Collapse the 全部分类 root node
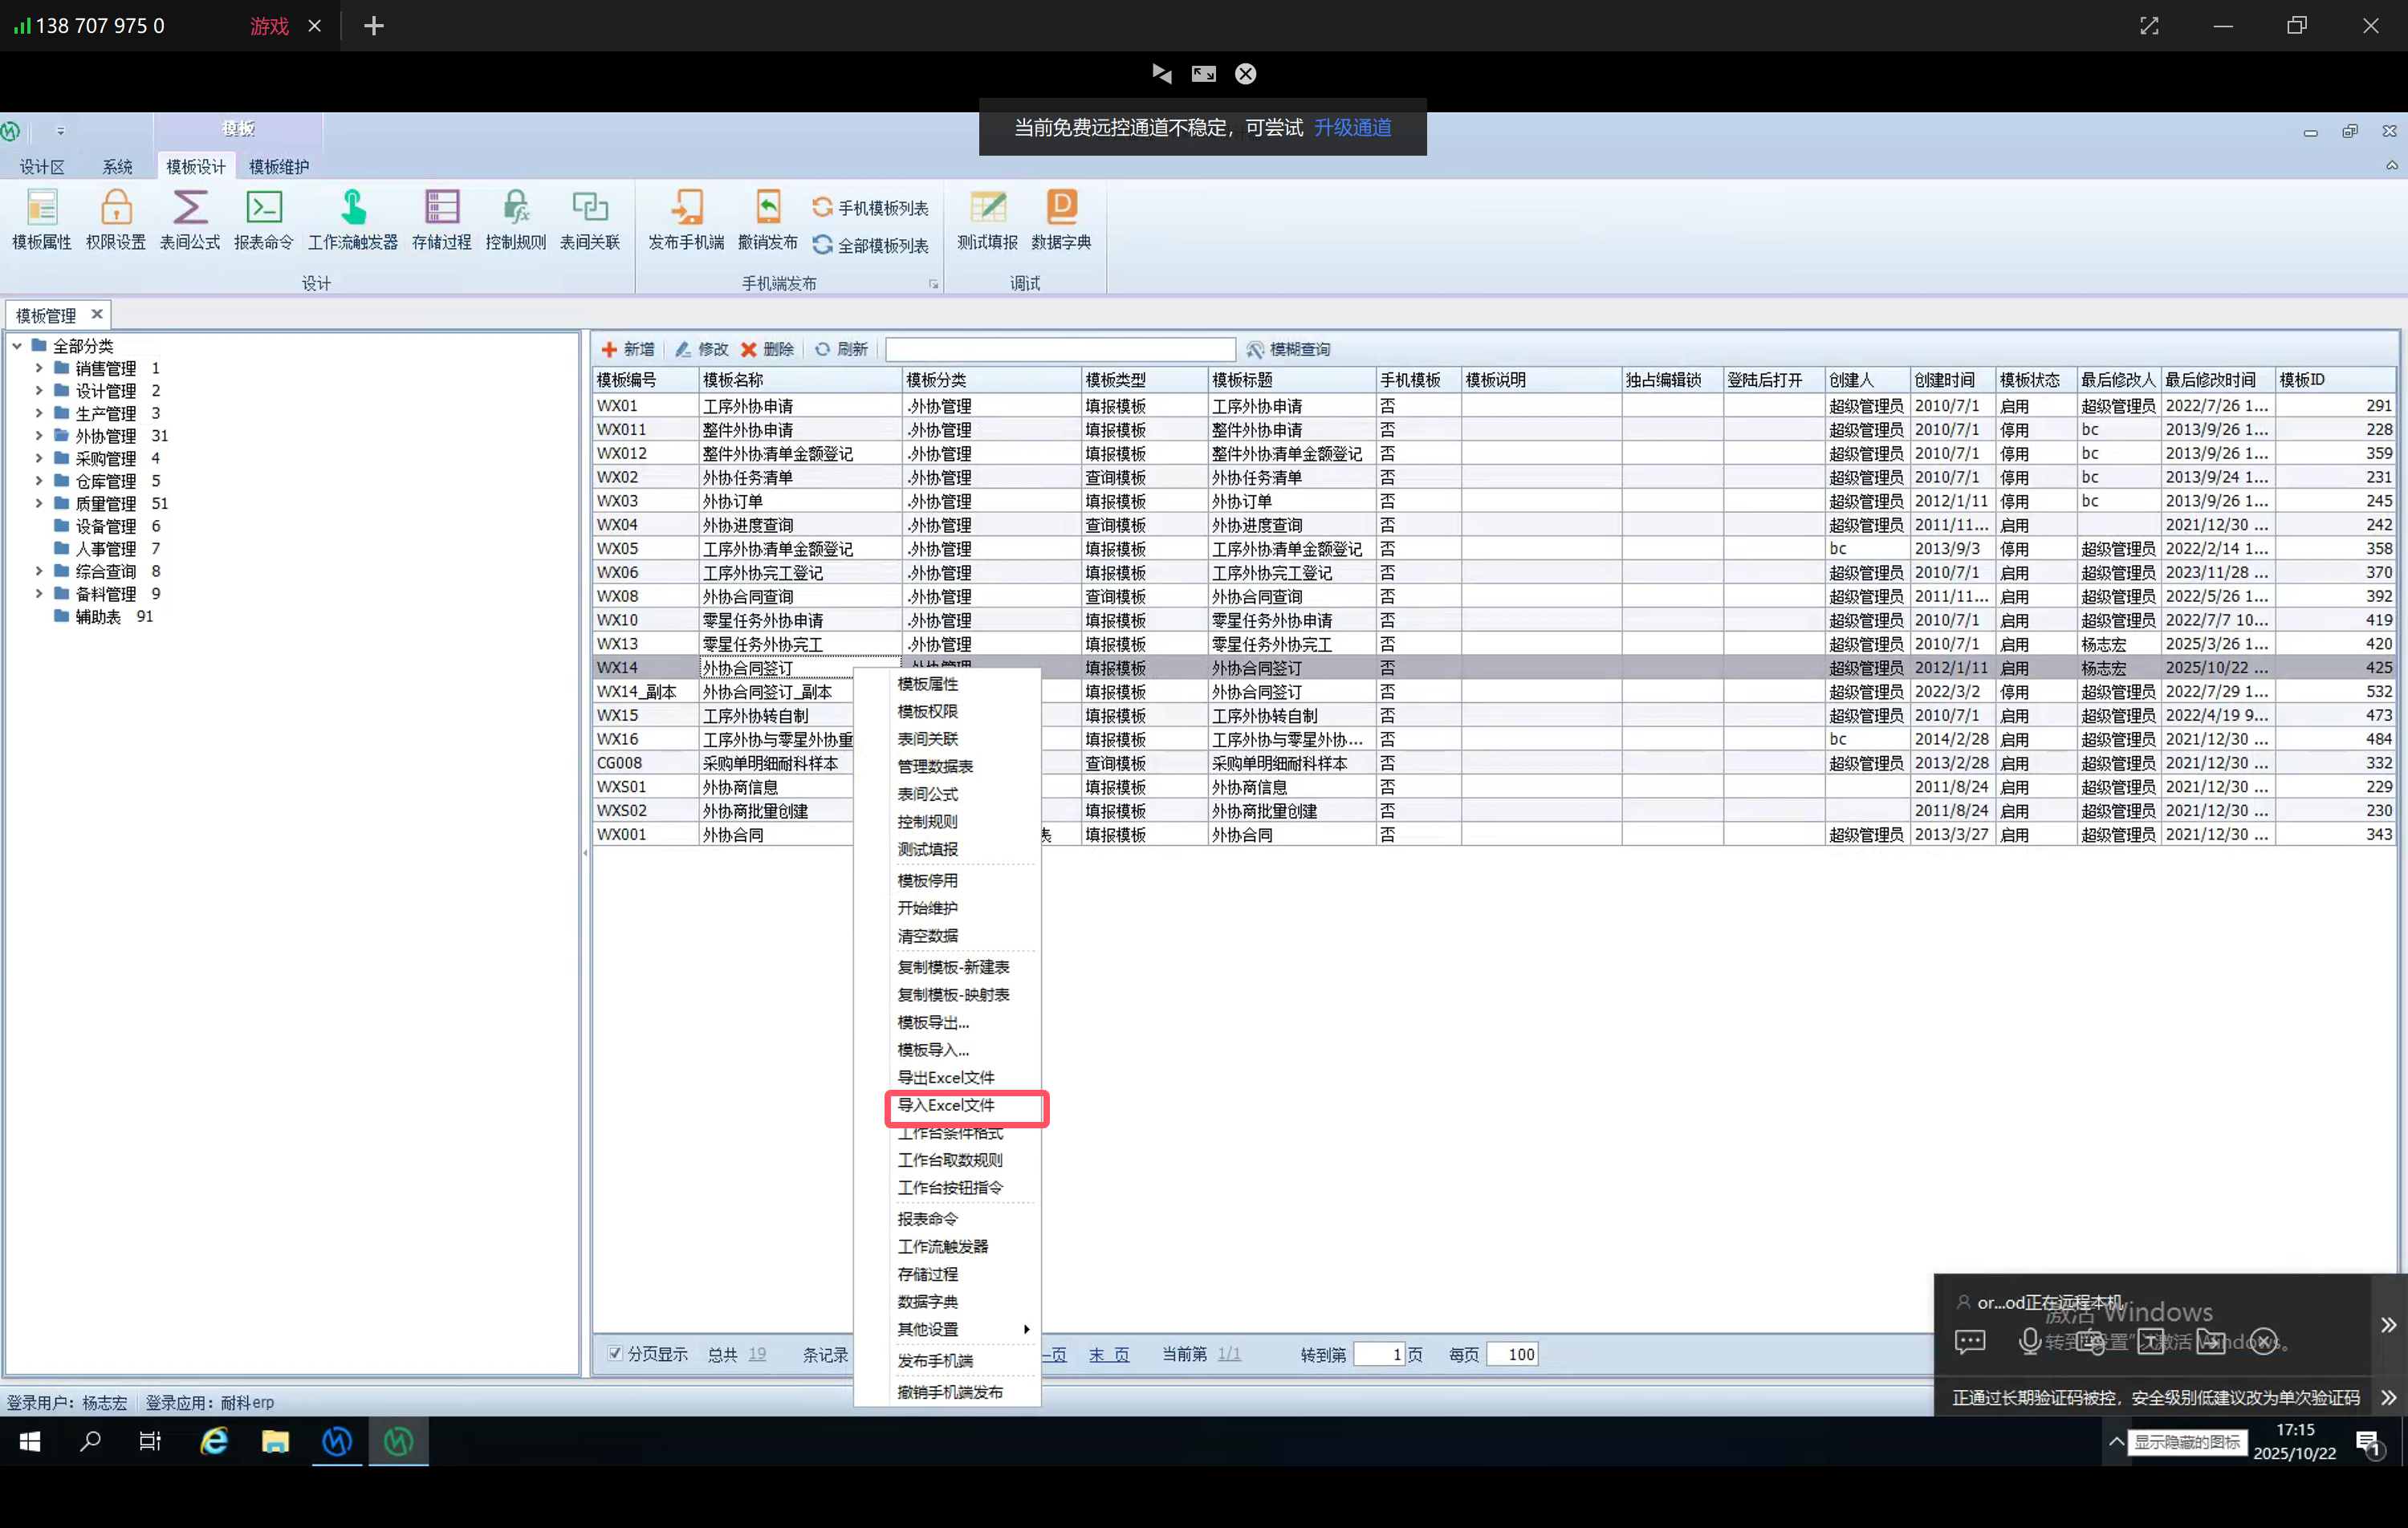The image size is (2408, 1528). [x=17, y=346]
